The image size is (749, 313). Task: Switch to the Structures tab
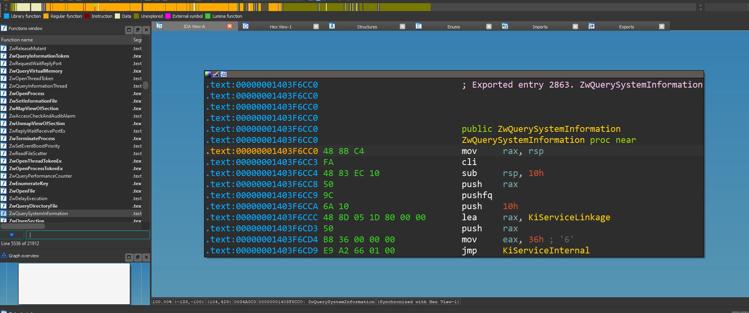(367, 27)
